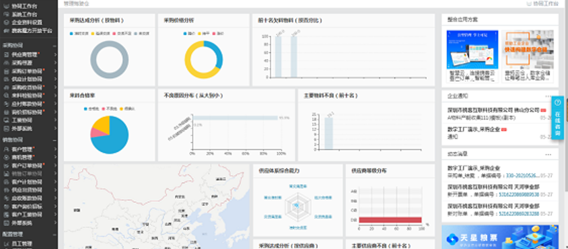This screenshot has height=249, width=568.
Task: Expand the 采购订单协同 submenu arrow
Action: pyautogui.click(x=55, y=71)
